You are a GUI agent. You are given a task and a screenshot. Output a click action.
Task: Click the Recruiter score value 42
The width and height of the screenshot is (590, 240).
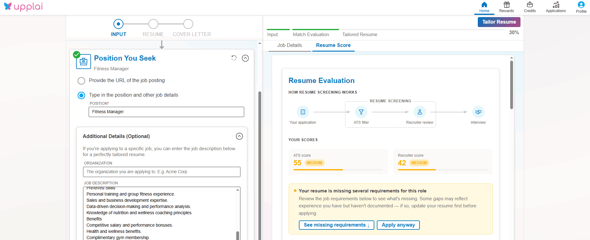click(x=402, y=163)
